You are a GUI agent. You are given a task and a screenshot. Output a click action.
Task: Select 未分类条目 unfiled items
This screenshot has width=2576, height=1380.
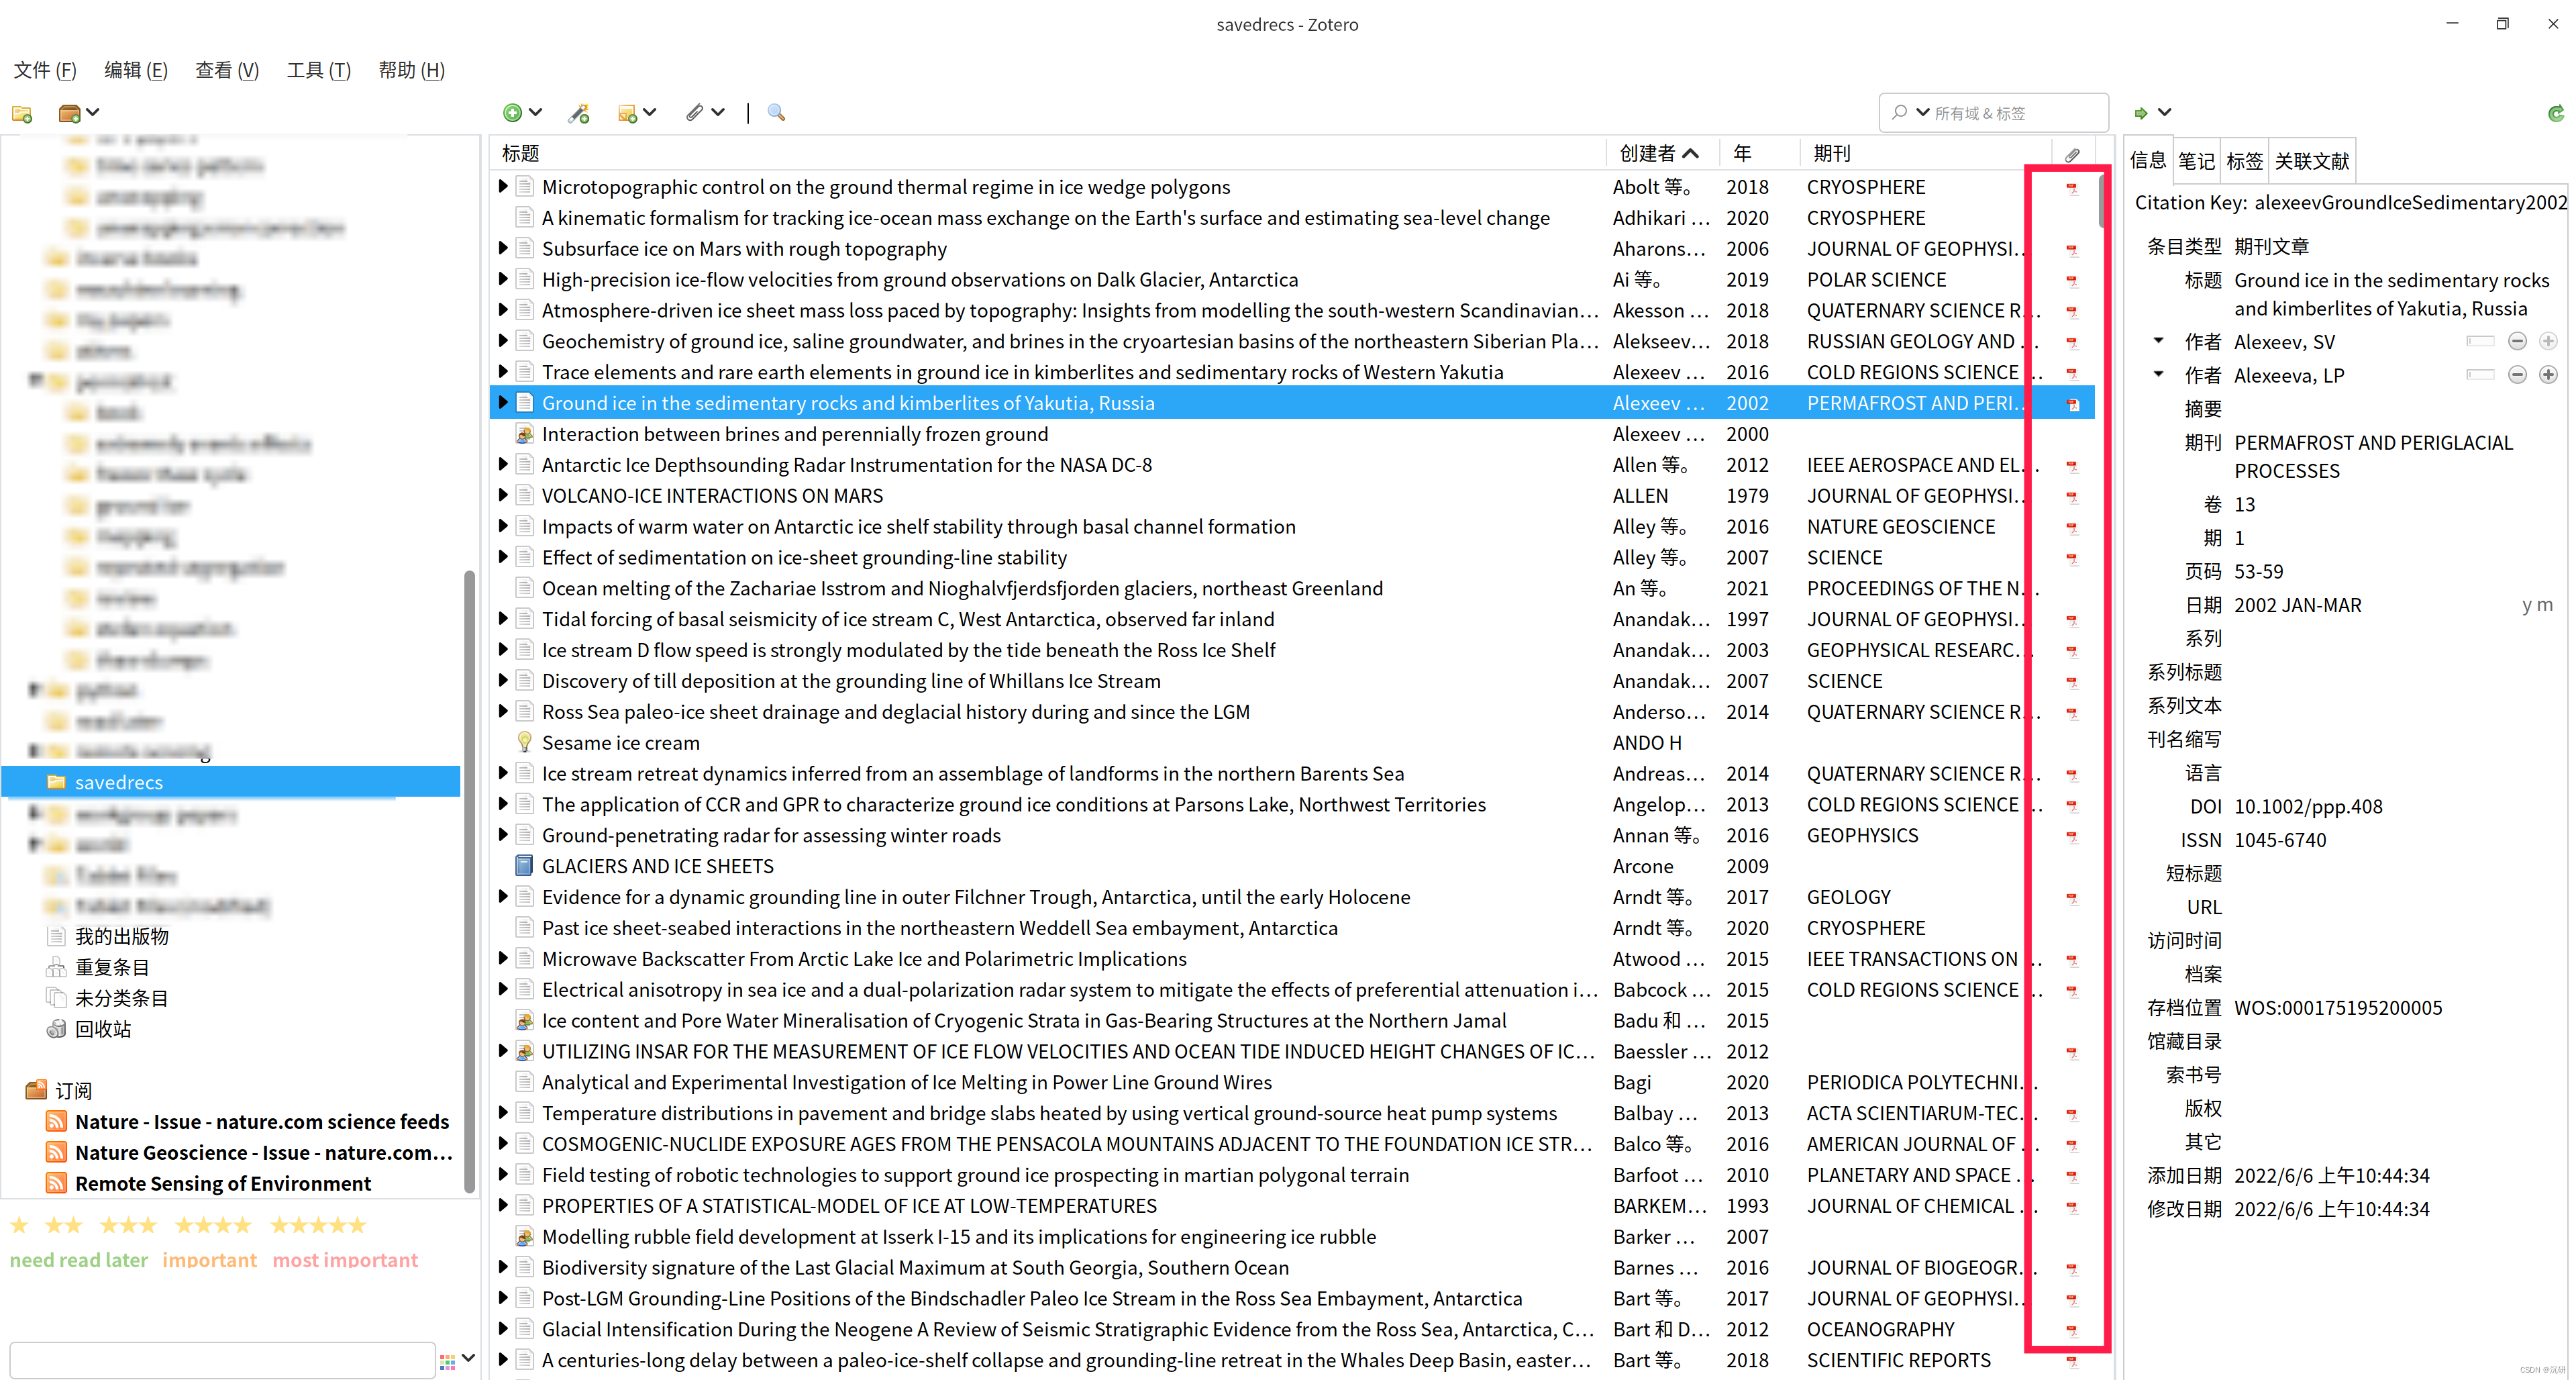[122, 998]
